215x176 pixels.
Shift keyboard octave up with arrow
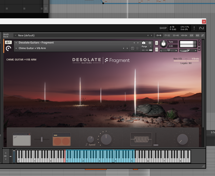6,153
